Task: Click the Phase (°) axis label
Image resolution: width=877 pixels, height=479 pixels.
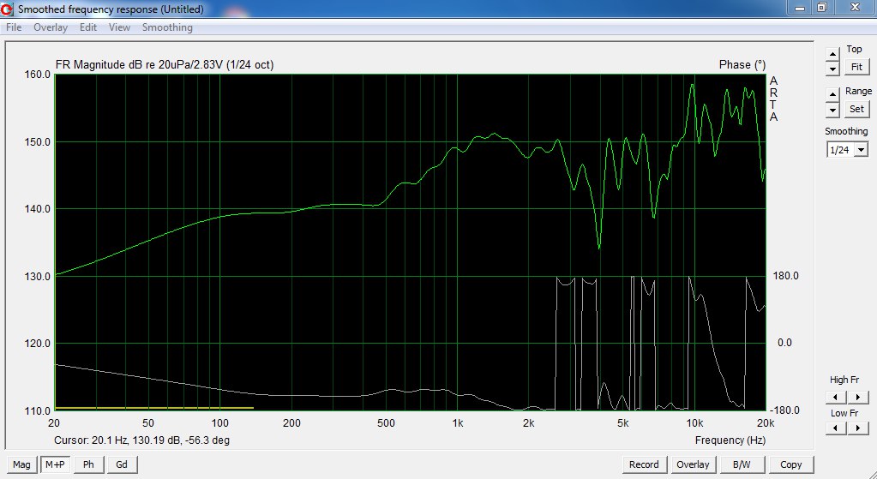Action: click(742, 65)
